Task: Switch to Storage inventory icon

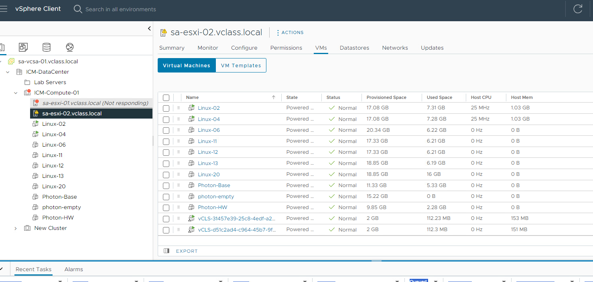Action: click(x=47, y=47)
